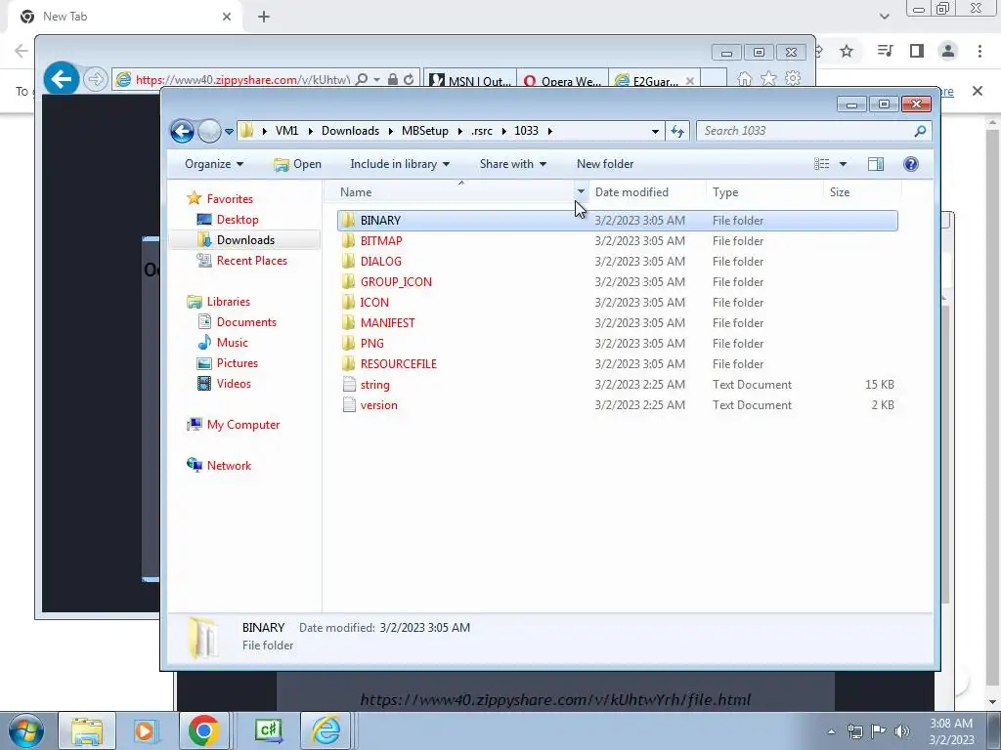The height and width of the screenshot is (750, 1001).
Task: Open Chrome three-dot menu
Action: point(979,51)
